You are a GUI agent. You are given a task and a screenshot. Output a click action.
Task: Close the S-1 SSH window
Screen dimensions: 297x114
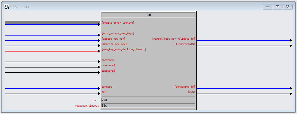tap(287, 7)
